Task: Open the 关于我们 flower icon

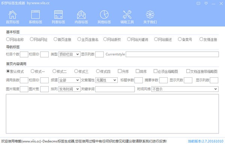Action: [x=150, y=17]
